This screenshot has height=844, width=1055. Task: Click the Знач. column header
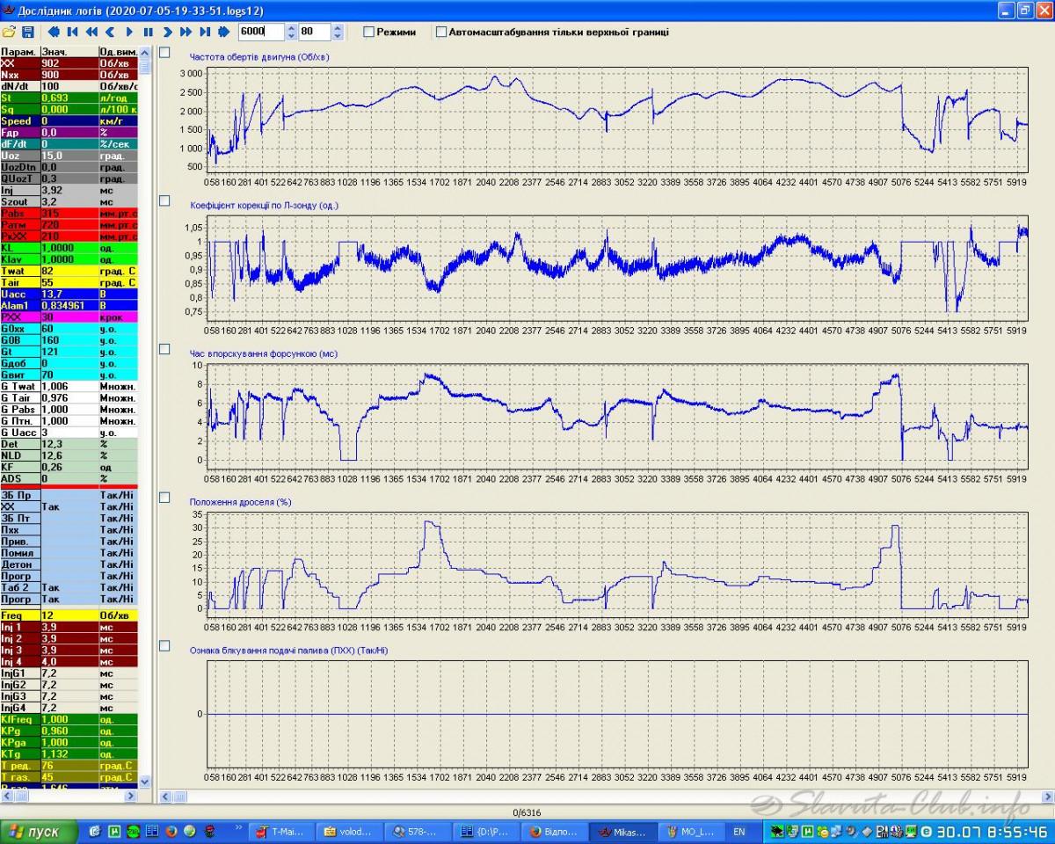tap(69, 52)
